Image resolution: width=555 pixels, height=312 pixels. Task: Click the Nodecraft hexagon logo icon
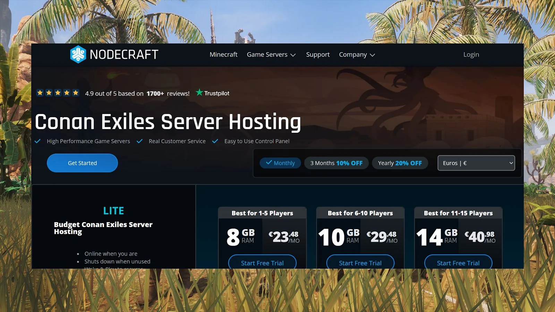click(78, 54)
